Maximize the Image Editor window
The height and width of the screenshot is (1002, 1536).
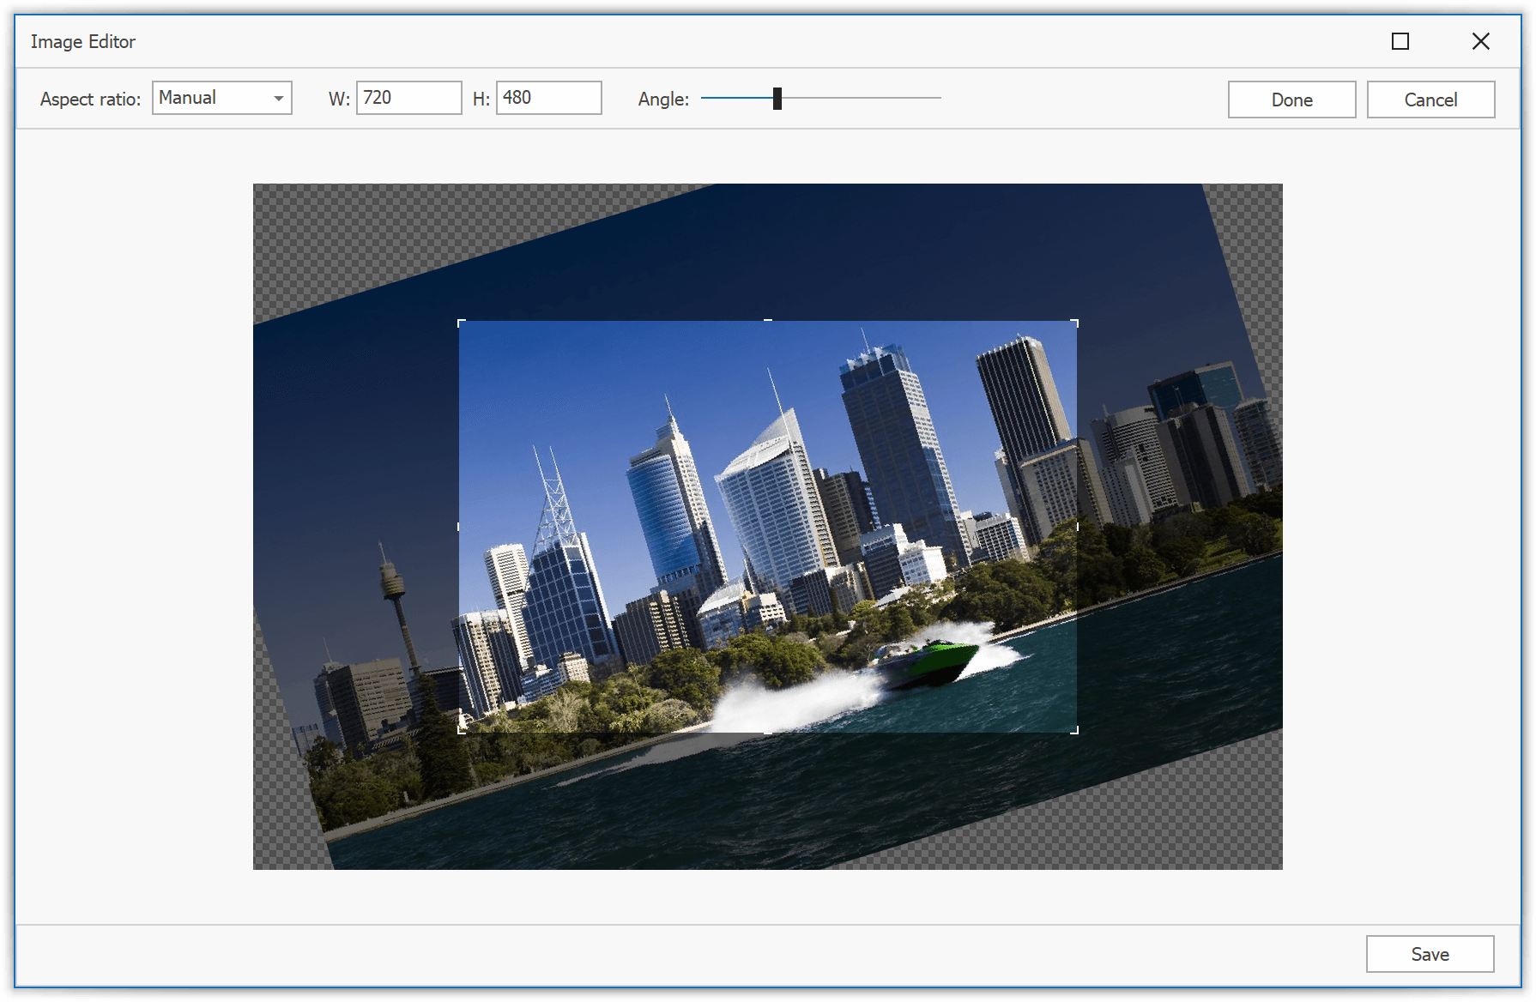point(1400,41)
